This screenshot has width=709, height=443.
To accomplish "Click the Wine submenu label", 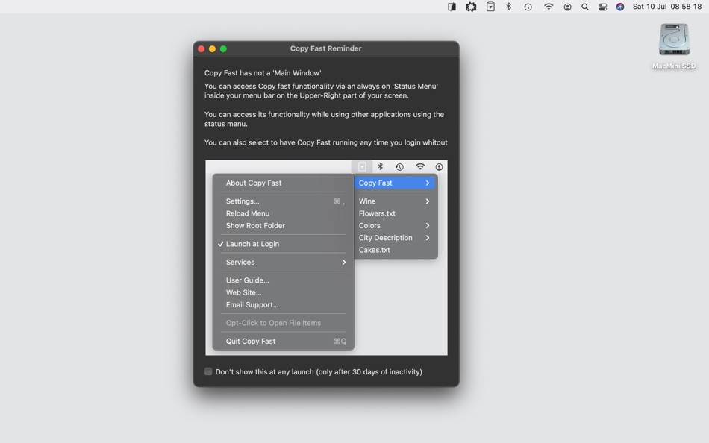I will pos(367,201).
